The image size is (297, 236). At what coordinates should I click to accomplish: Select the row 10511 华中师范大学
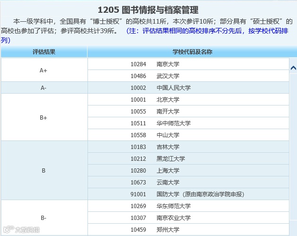188,123
